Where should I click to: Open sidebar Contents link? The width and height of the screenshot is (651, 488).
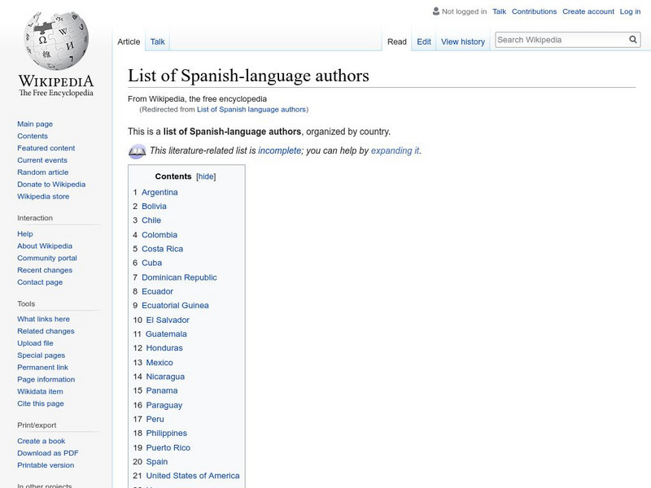coord(33,136)
